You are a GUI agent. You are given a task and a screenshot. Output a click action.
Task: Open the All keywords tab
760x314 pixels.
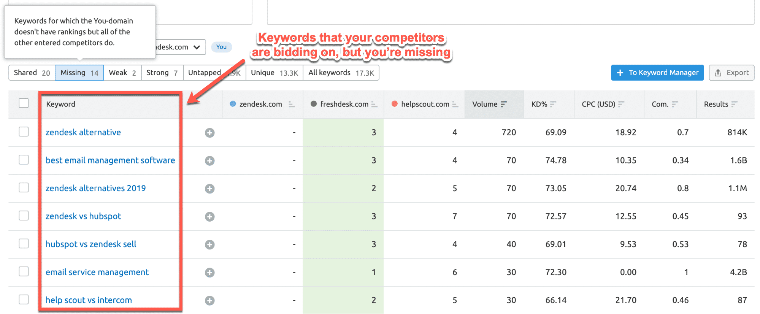click(x=341, y=73)
